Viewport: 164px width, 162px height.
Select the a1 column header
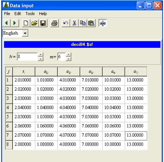pyautogui.click(x=46, y=72)
